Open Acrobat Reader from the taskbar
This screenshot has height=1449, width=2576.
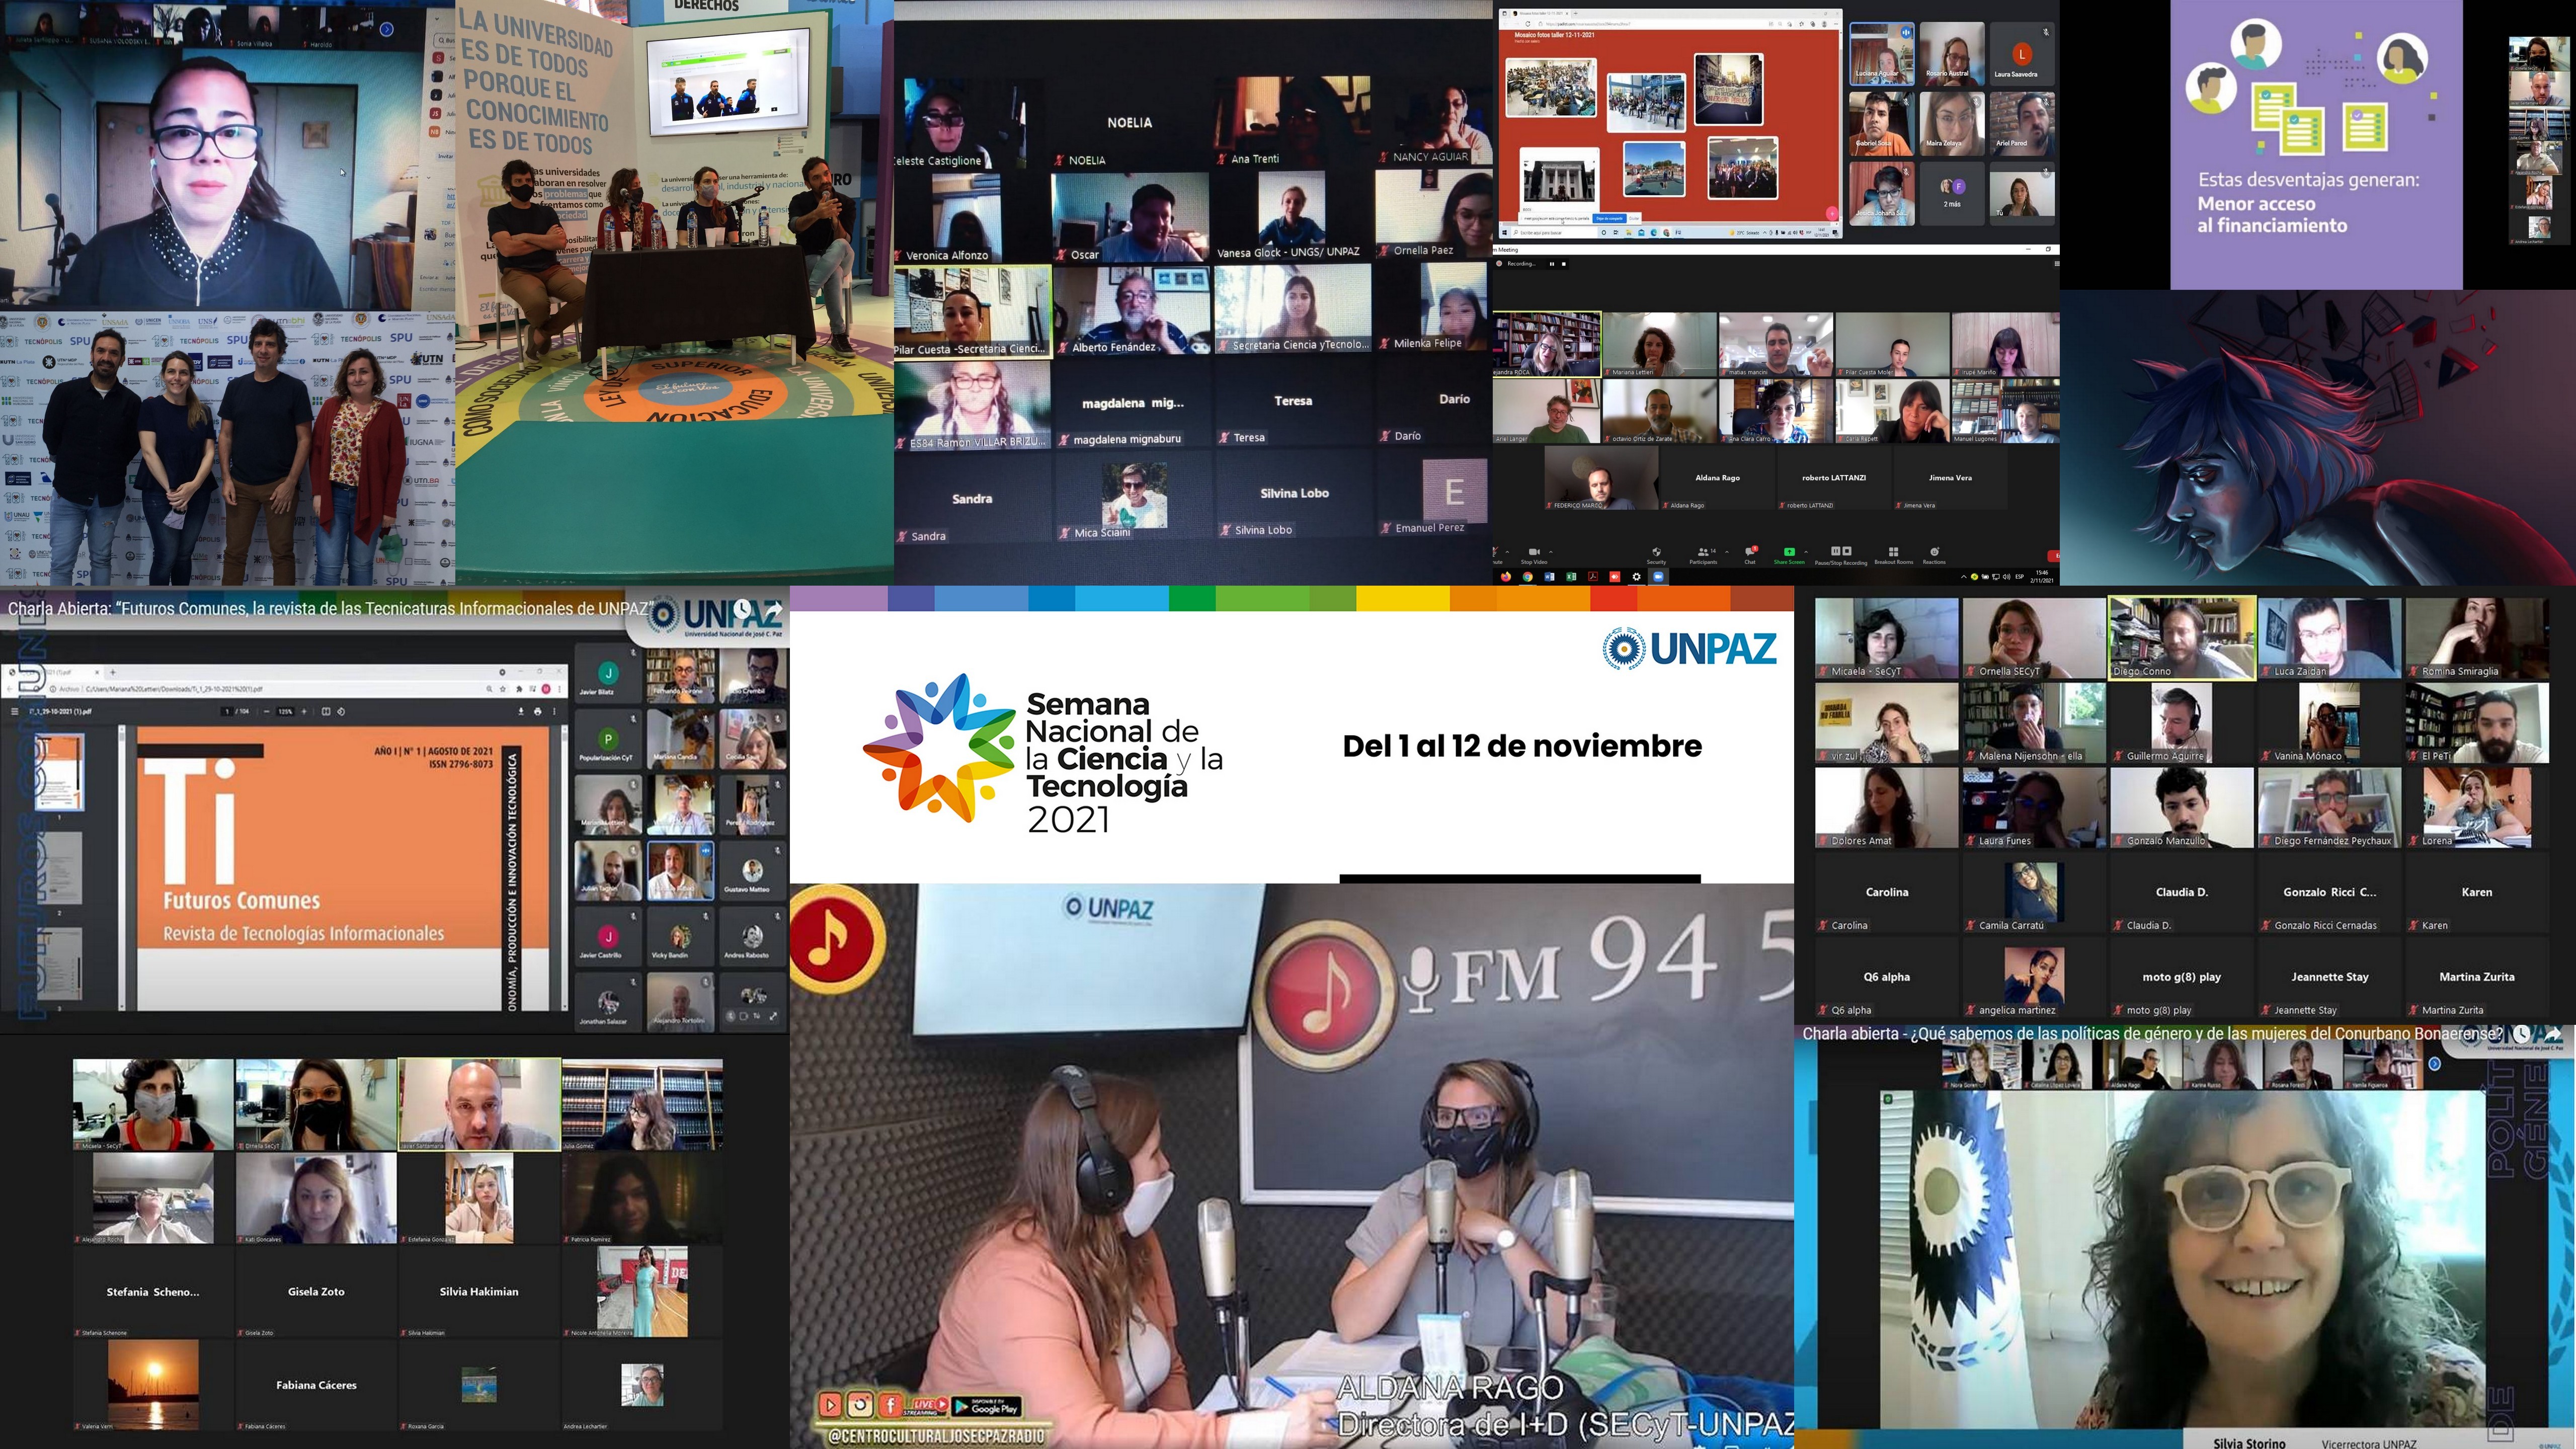[x=1593, y=577]
